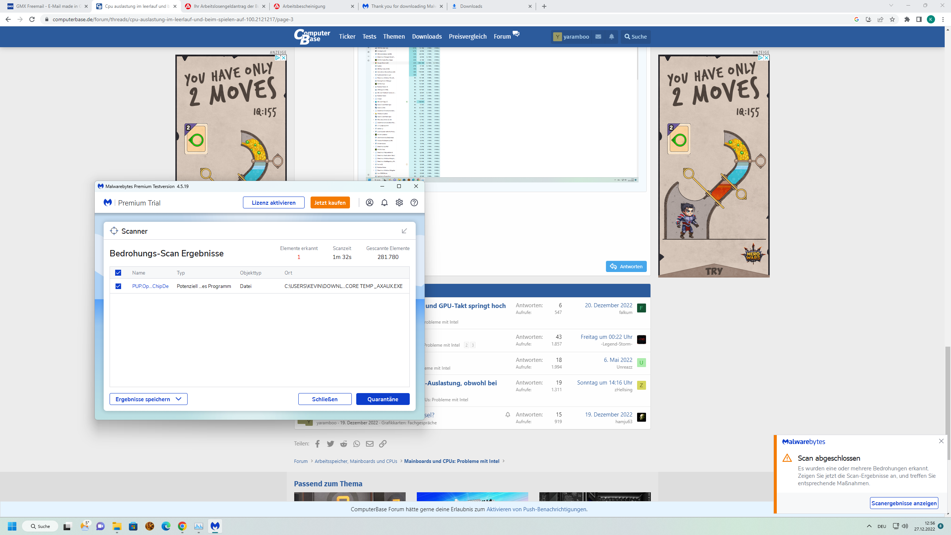The height and width of the screenshot is (535, 951).
Task: Open Windows Start menu
Action: pos(12,526)
